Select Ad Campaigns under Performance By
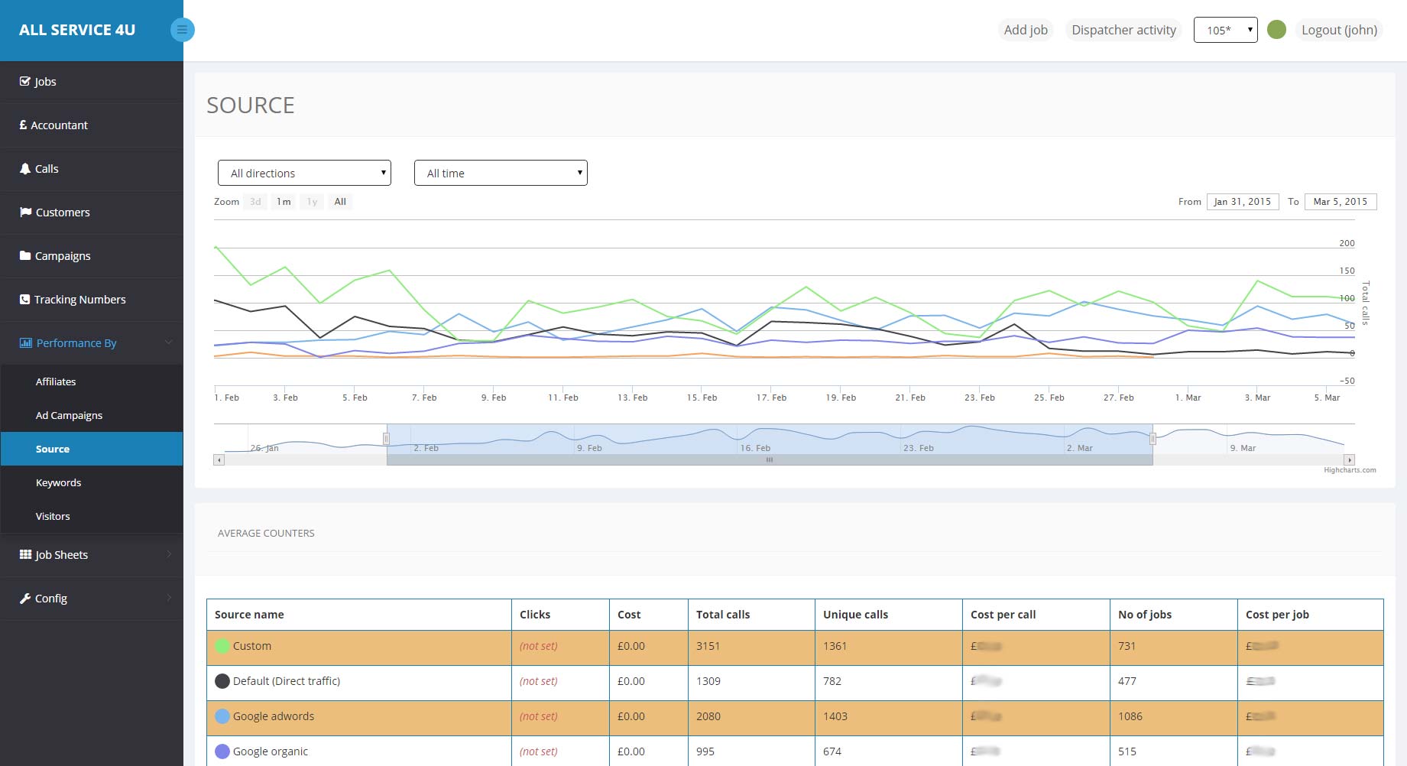This screenshot has width=1407, height=766. point(92,415)
